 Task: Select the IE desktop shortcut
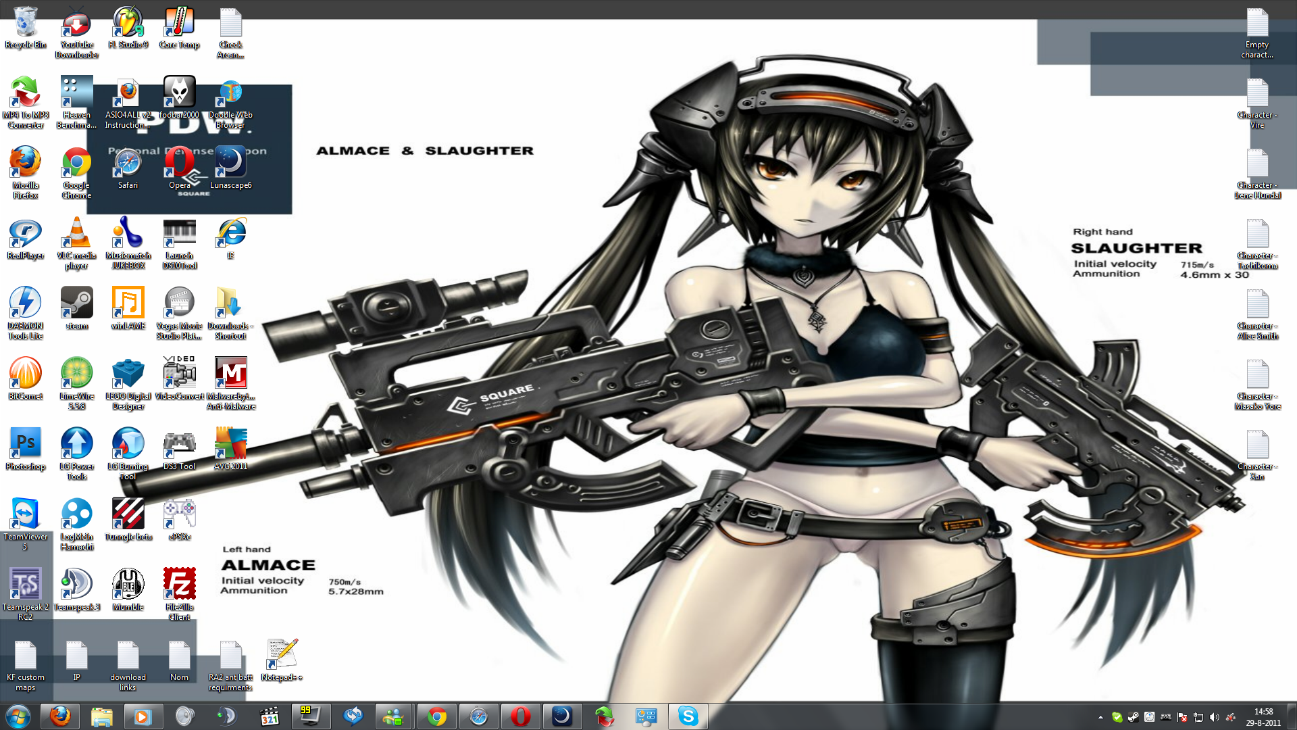coord(231,239)
